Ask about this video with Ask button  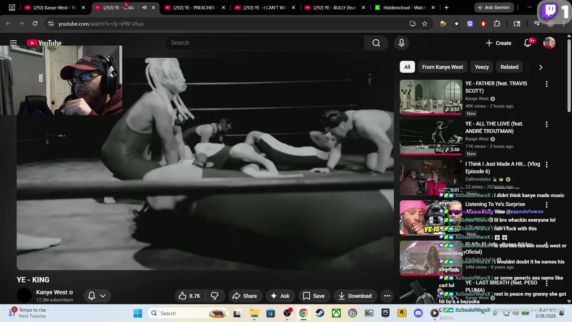pyautogui.click(x=280, y=296)
